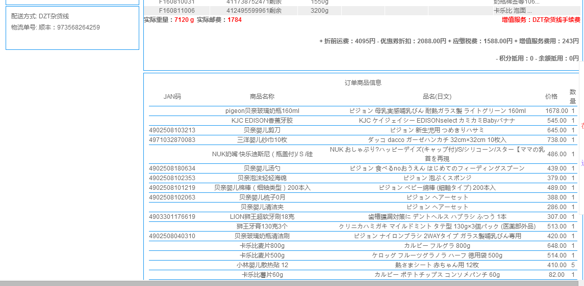Image resolution: width=584 pixels, height=286 pixels.
Task: Click product NUK奶嘴·快乐迪斯尼
Action: pos(262,154)
